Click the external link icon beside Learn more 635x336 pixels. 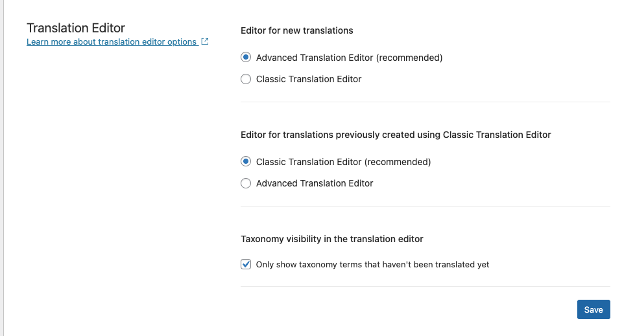pos(205,41)
